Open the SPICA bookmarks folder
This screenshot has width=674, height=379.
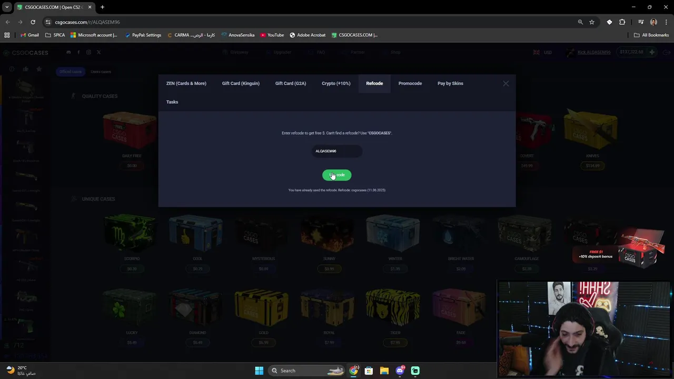pyautogui.click(x=55, y=35)
